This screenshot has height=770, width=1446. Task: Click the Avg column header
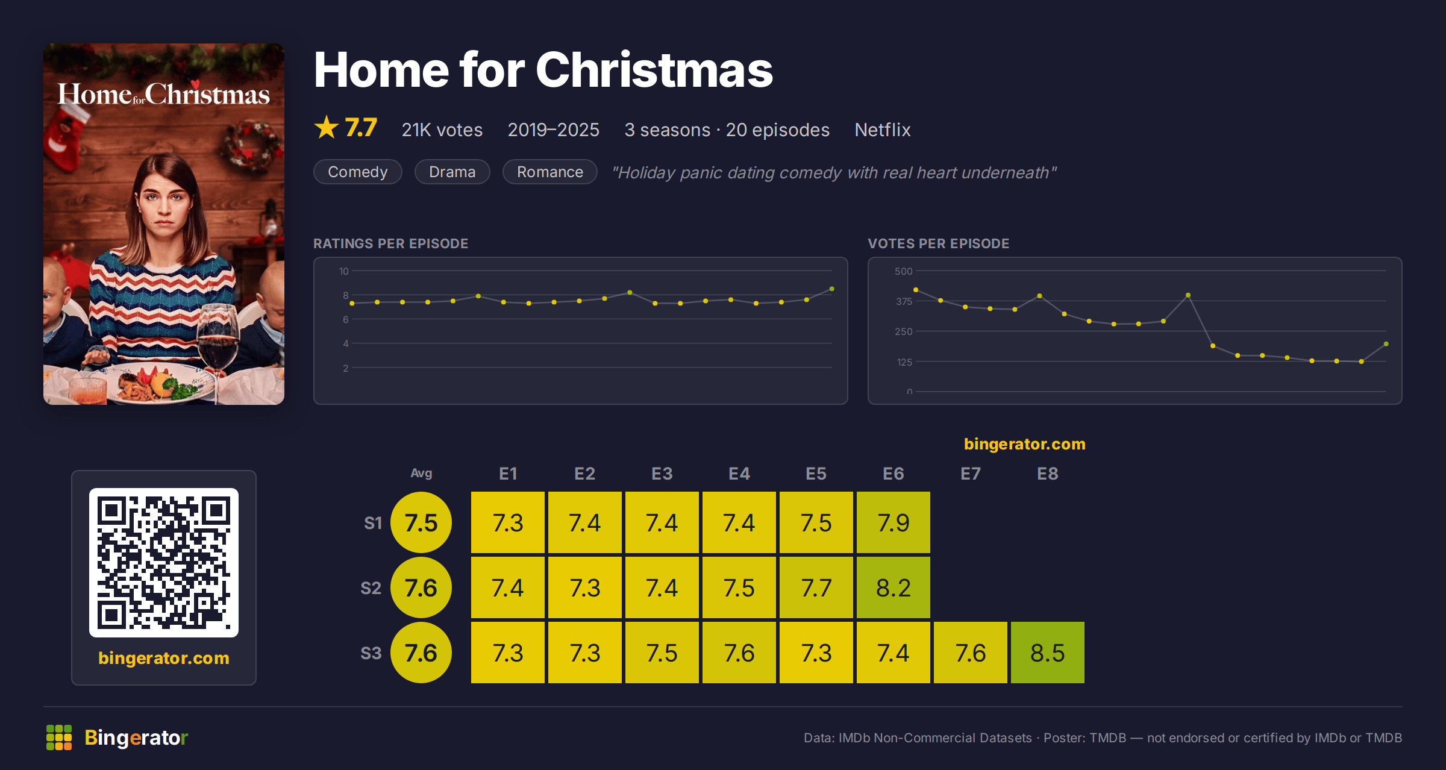421,474
